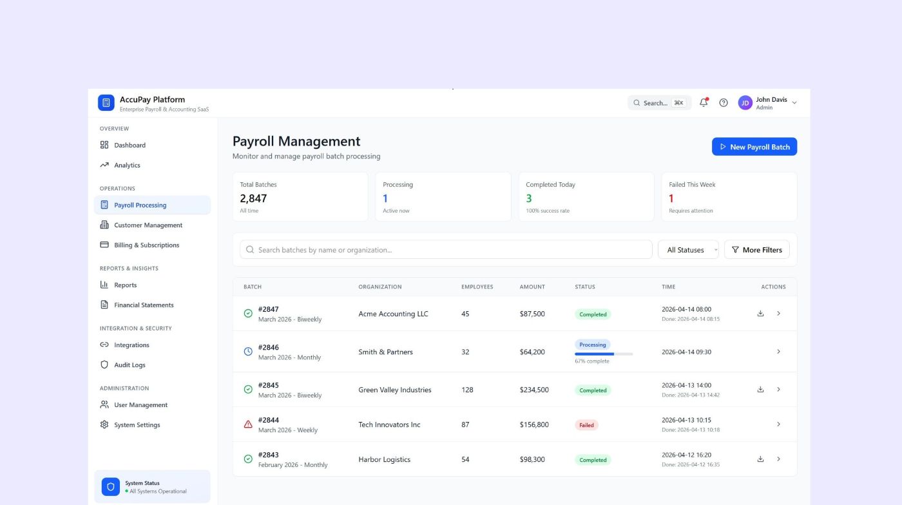
Task: Open User Management in sidebar
Action: (x=152, y=405)
